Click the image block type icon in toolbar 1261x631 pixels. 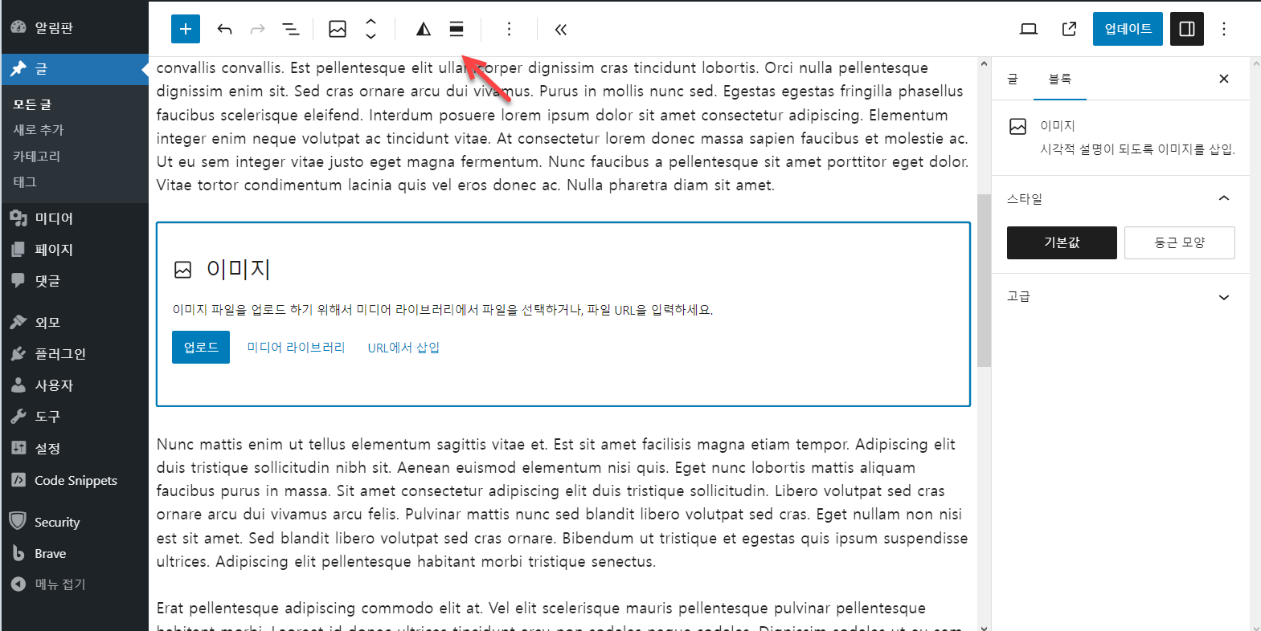pyautogui.click(x=338, y=29)
